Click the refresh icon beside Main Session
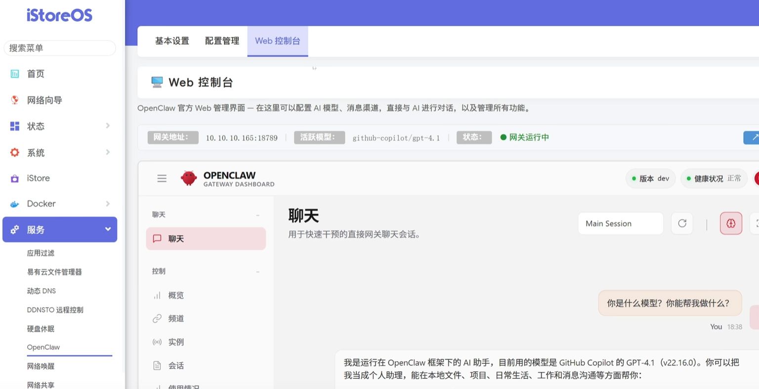 click(x=682, y=223)
